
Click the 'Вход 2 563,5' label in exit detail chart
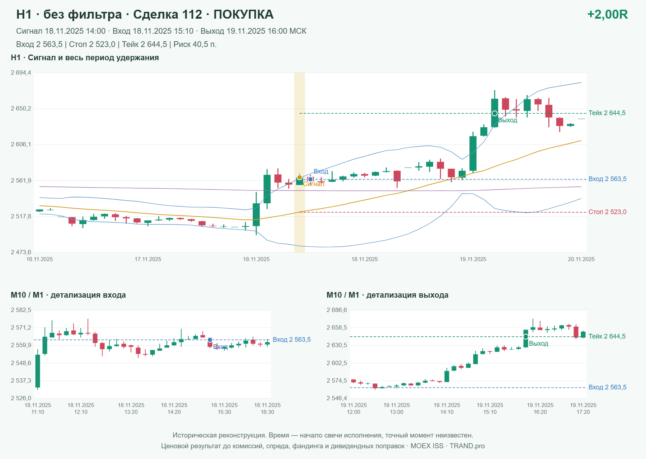coord(607,387)
